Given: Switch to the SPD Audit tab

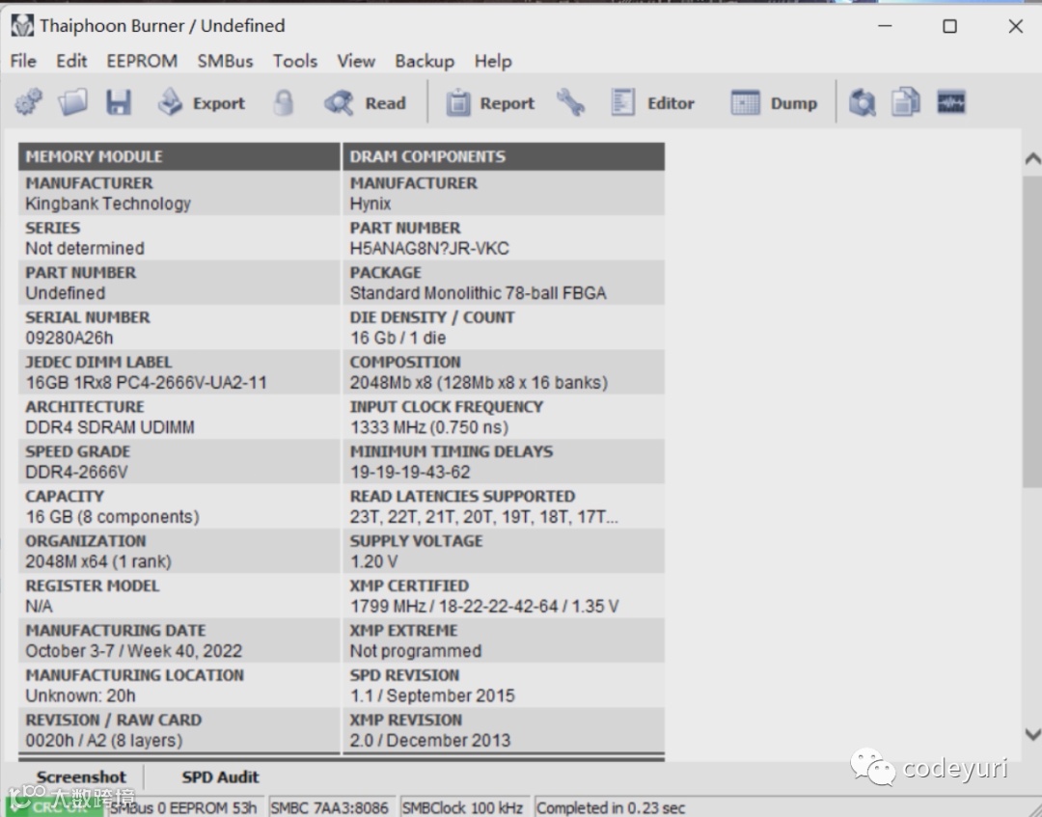Looking at the screenshot, I should pyautogui.click(x=221, y=776).
